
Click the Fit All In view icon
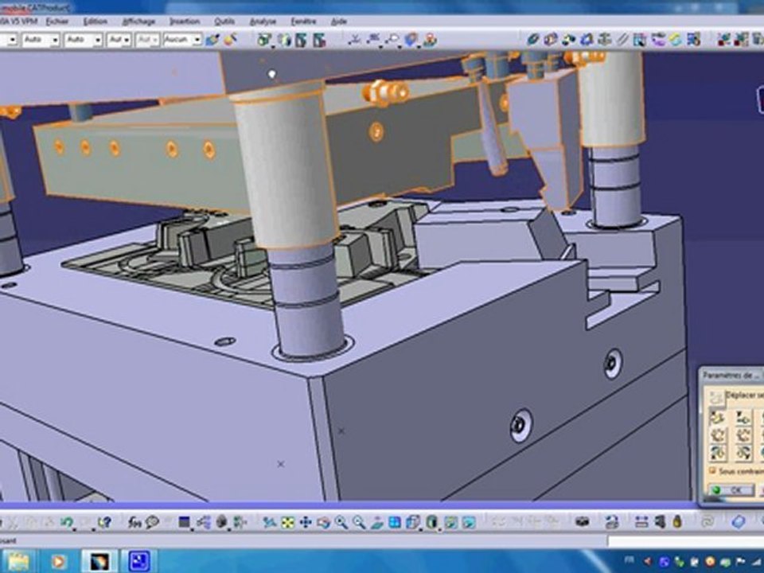coord(288,522)
